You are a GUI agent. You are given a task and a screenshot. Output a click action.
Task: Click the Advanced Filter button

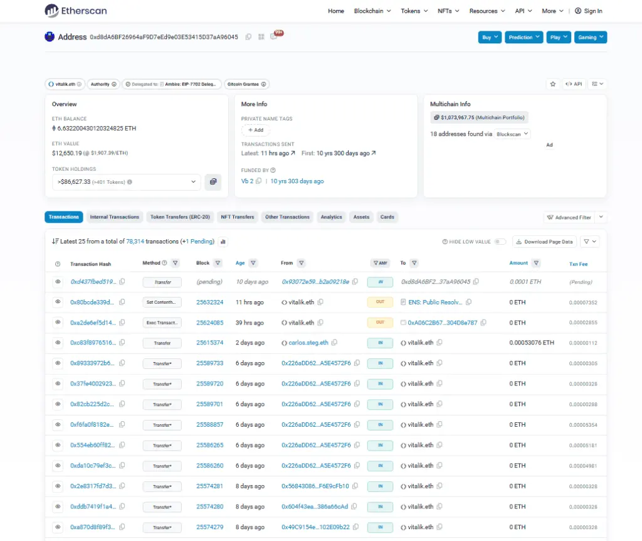pos(569,217)
